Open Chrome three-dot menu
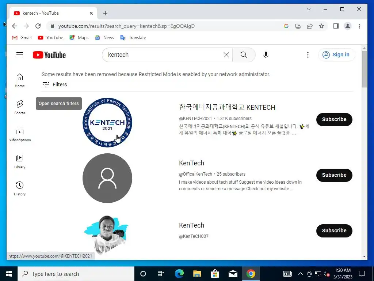The image size is (374, 281). pos(359,26)
